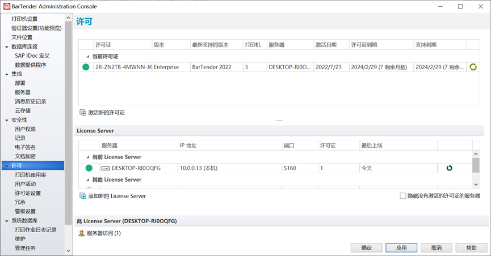Collapse the 数据库连接 tree node

click(6, 47)
